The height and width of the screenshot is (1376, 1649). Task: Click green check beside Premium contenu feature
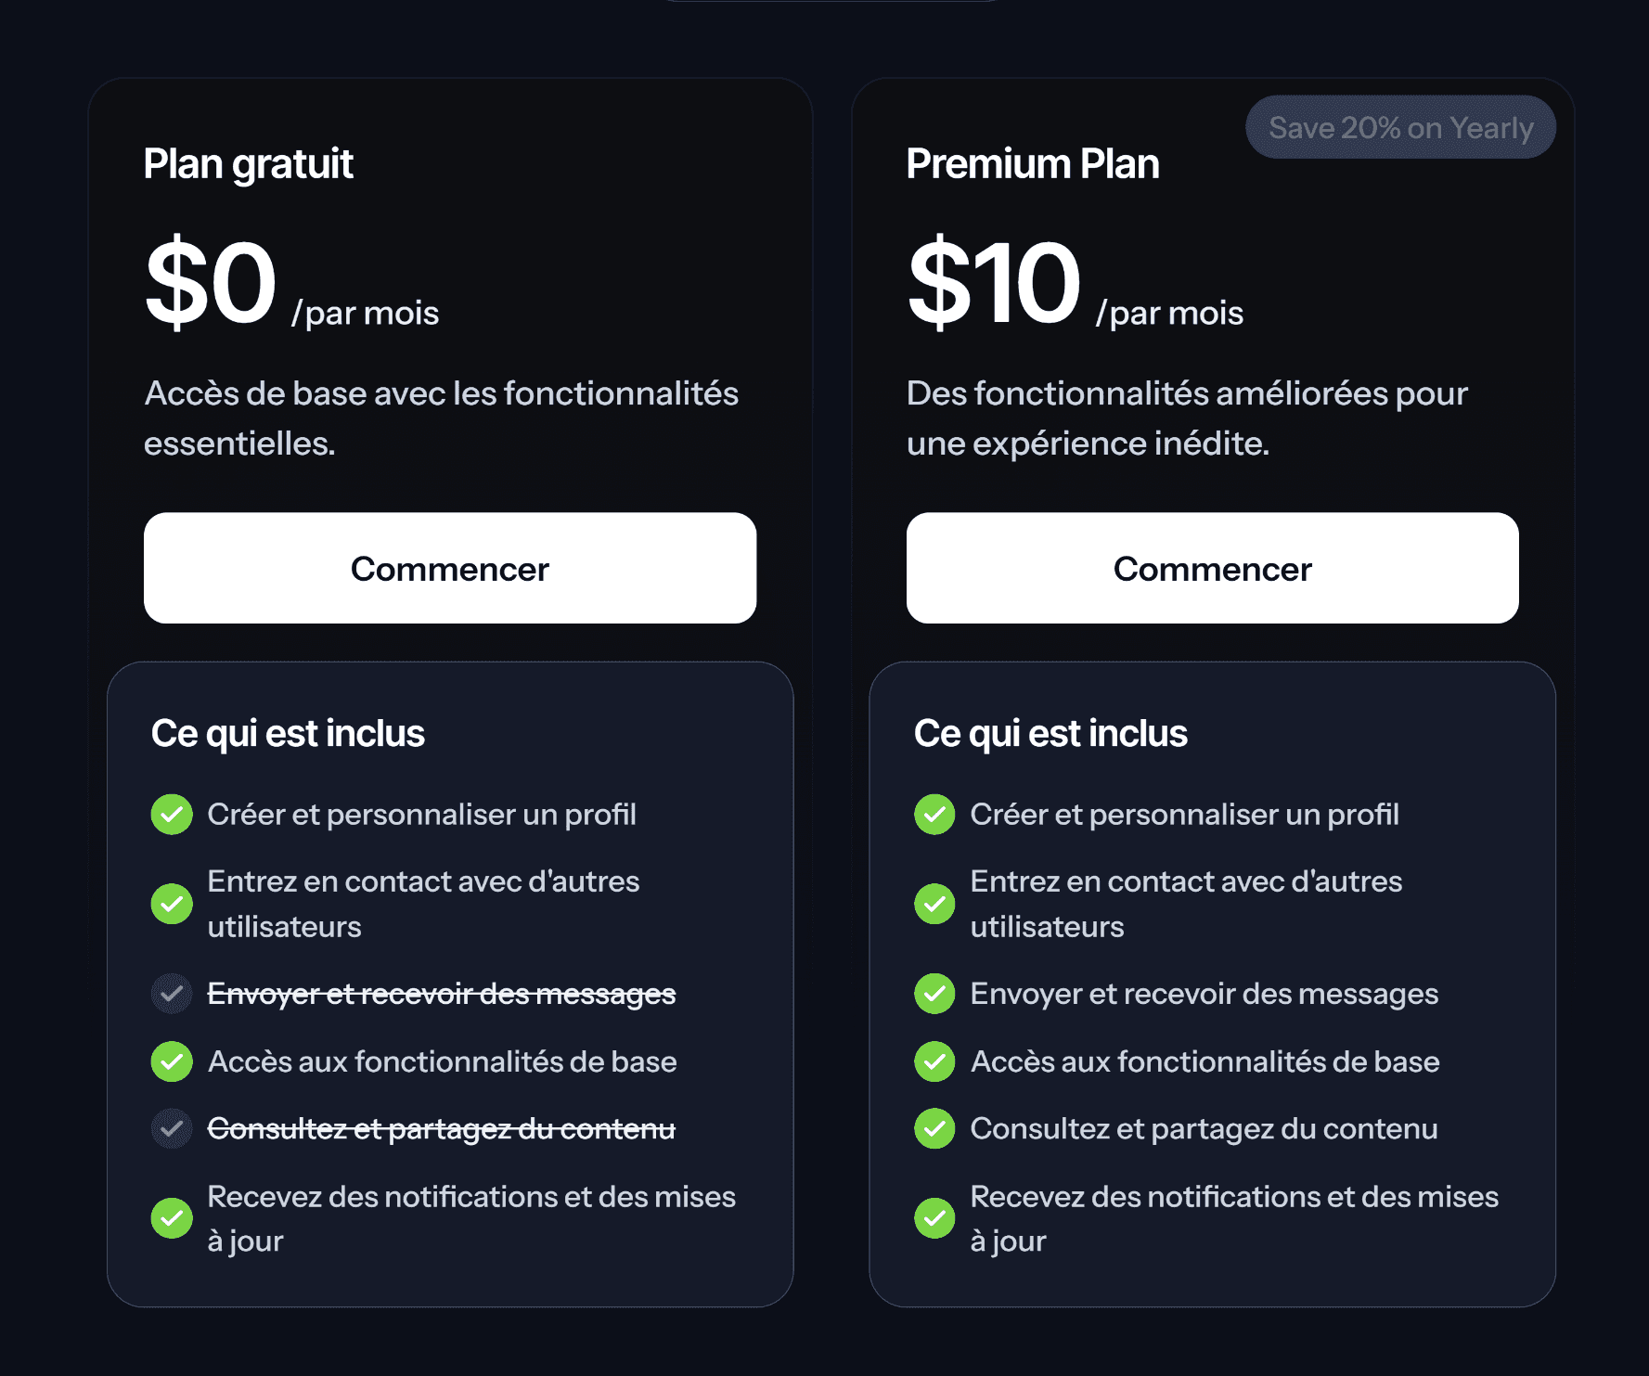(x=934, y=1129)
